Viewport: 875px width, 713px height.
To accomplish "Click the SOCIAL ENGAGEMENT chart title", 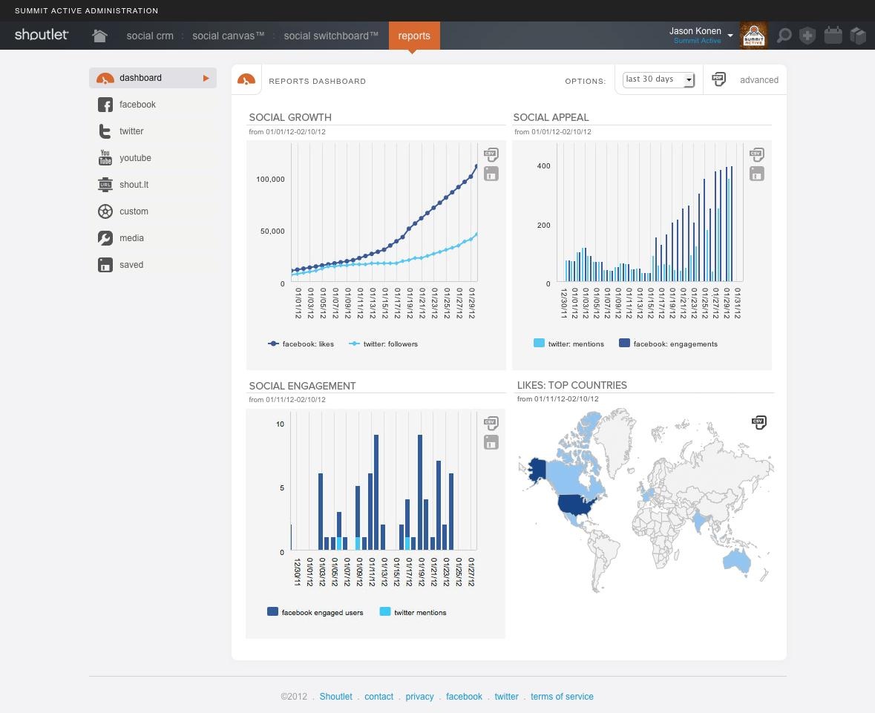I will (303, 386).
